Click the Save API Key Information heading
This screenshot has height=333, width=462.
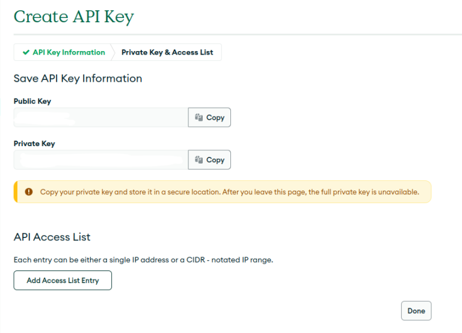[x=78, y=79]
